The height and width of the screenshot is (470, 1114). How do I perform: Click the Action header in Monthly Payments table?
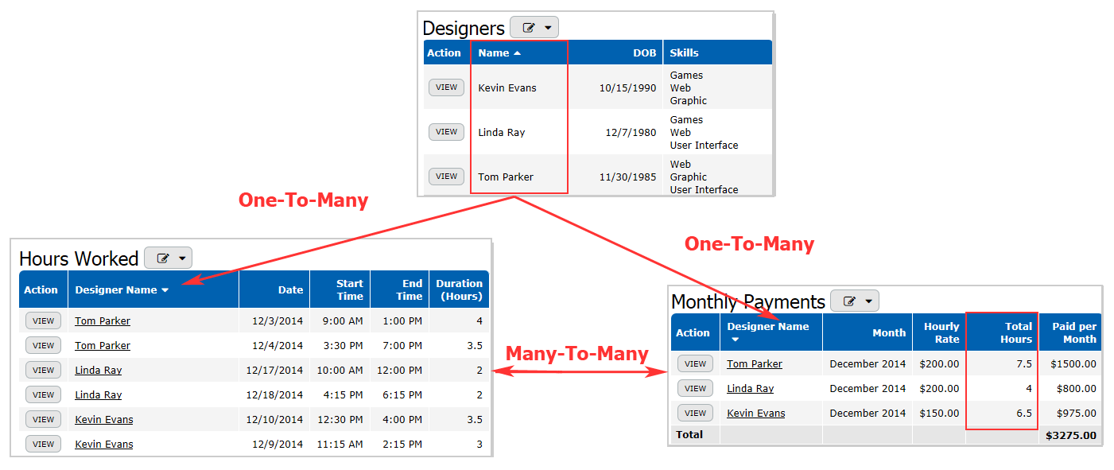click(x=693, y=332)
